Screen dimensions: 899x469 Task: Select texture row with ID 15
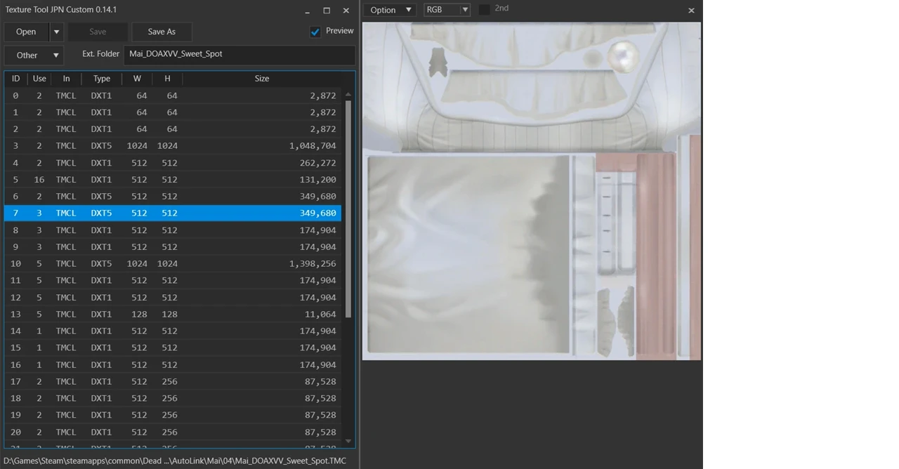173,348
